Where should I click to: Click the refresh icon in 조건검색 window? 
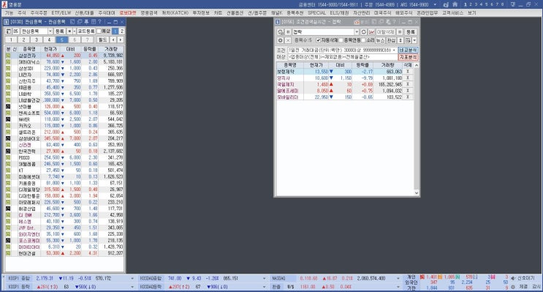click(x=364, y=32)
